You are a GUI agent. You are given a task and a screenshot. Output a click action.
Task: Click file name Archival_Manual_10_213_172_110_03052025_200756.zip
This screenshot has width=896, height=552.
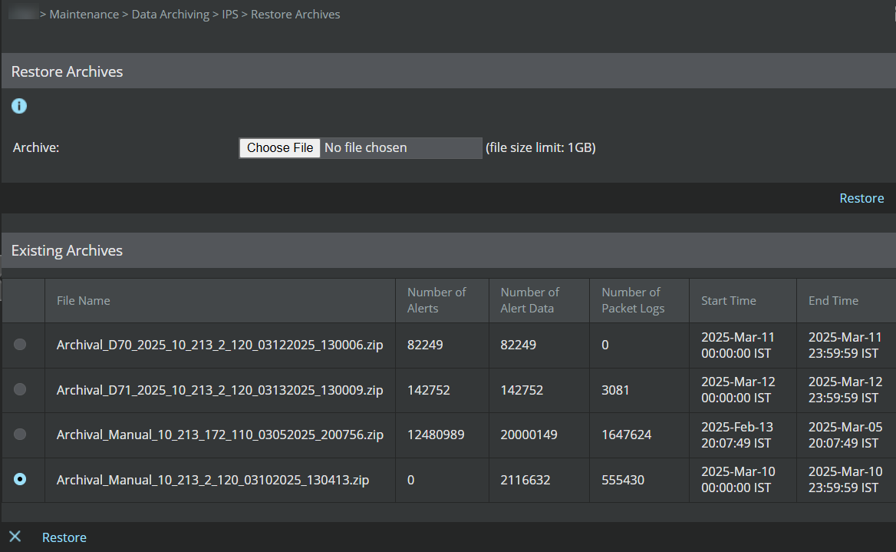coord(220,435)
